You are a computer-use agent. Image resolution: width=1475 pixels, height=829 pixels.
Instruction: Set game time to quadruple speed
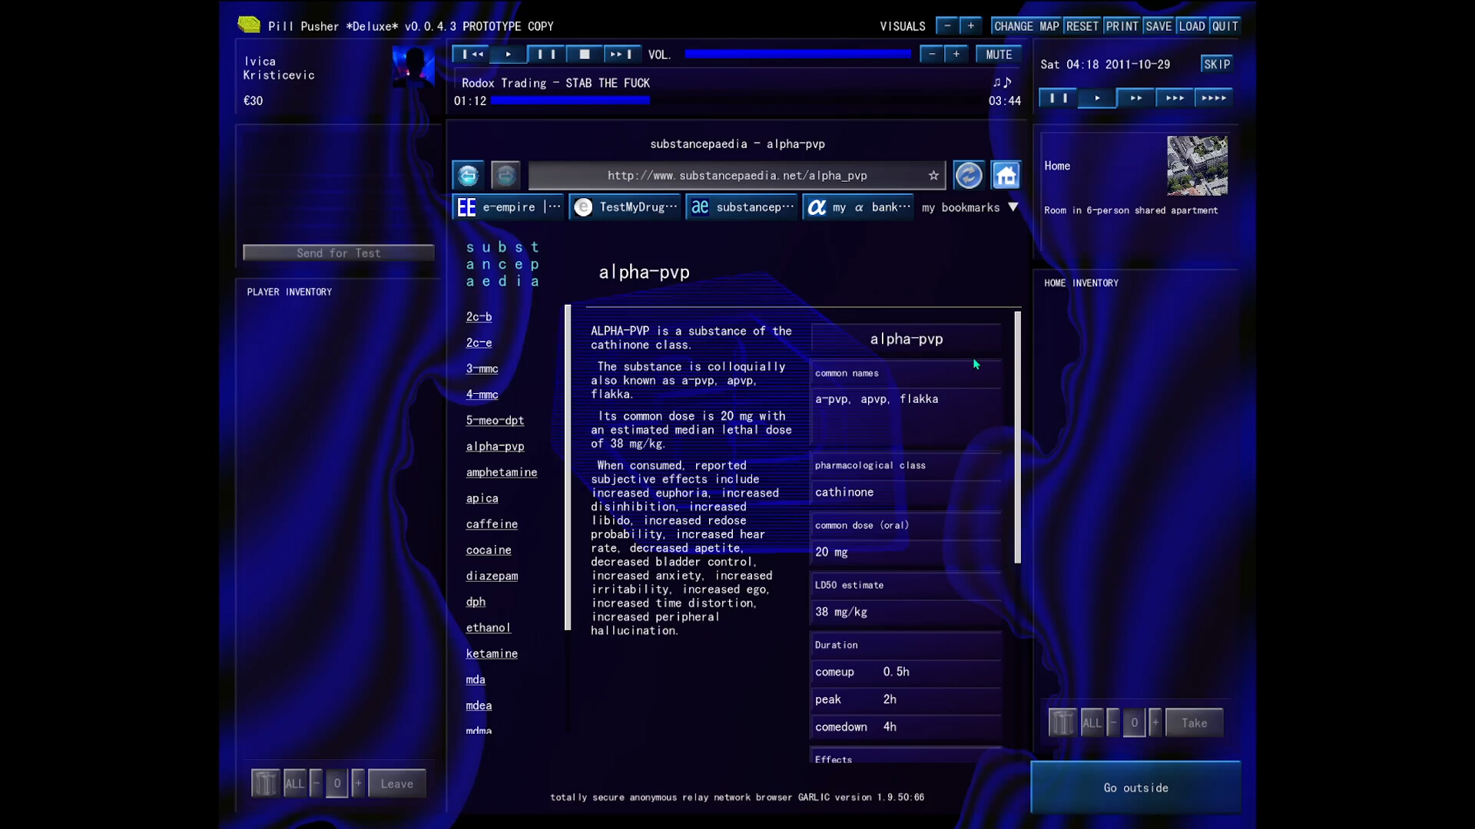pos(1214,98)
